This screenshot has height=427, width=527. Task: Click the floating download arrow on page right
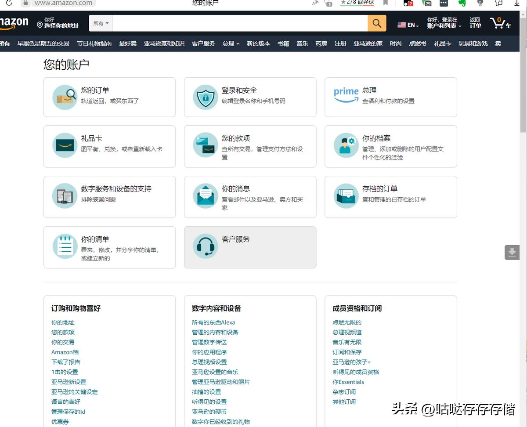pos(512,253)
